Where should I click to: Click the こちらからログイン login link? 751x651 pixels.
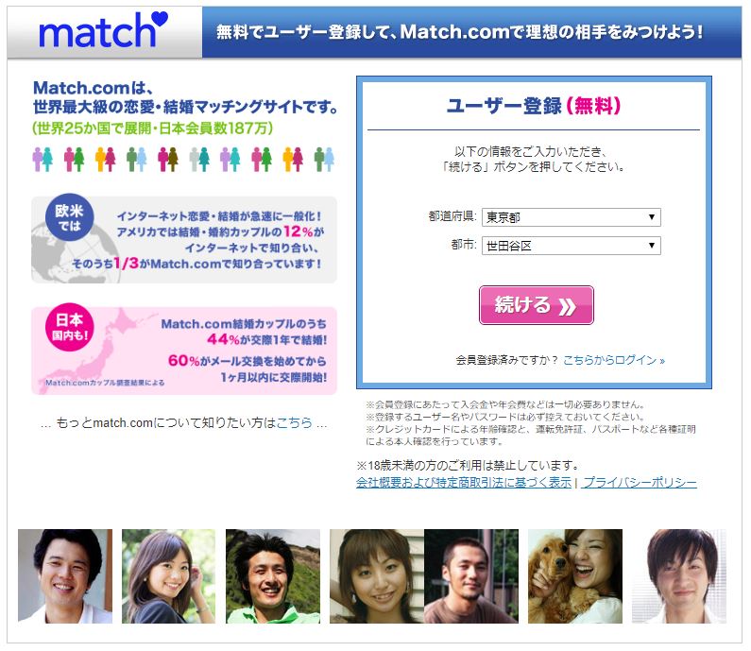pos(613,360)
